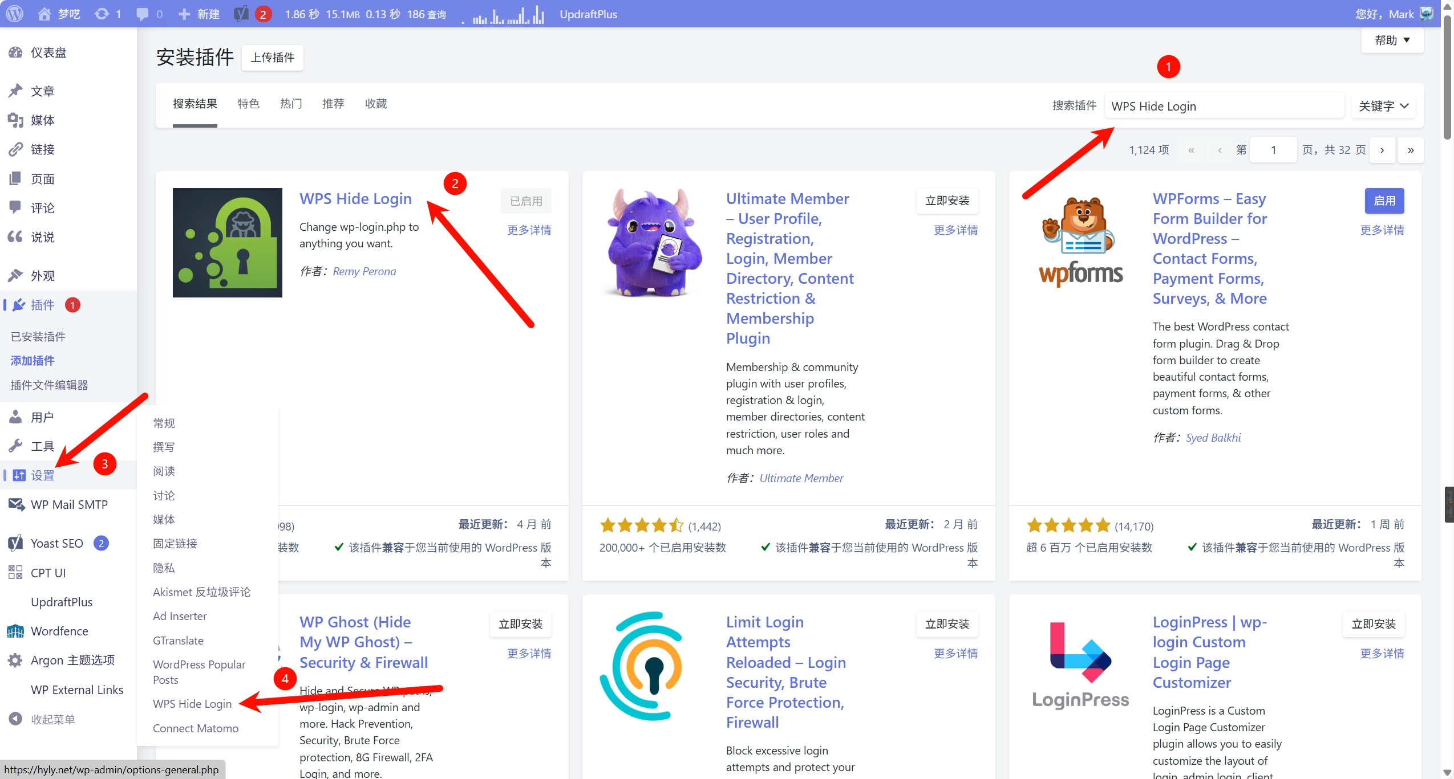Image resolution: width=1454 pixels, height=779 pixels.
Task: Jump to last page of results
Action: click(1411, 150)
